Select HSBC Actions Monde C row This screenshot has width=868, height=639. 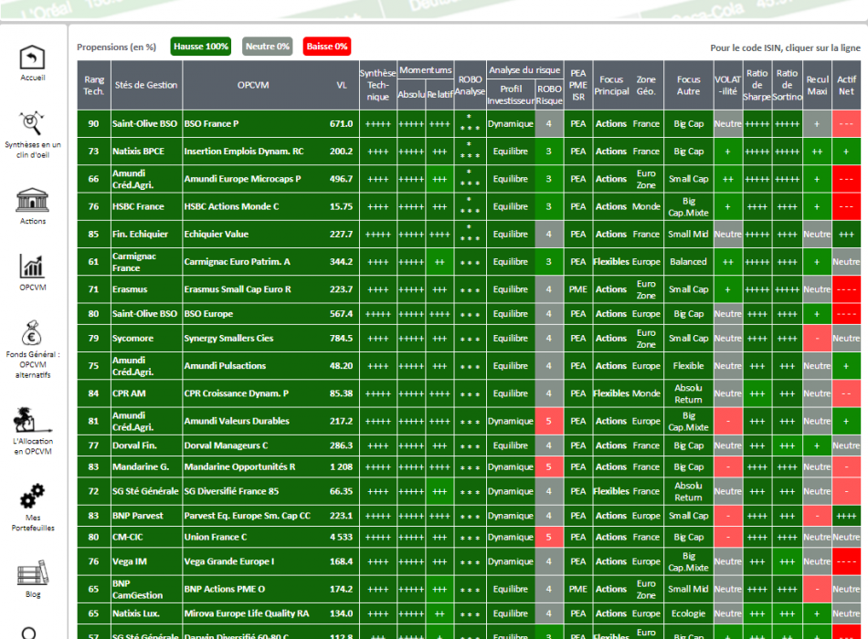469,207
